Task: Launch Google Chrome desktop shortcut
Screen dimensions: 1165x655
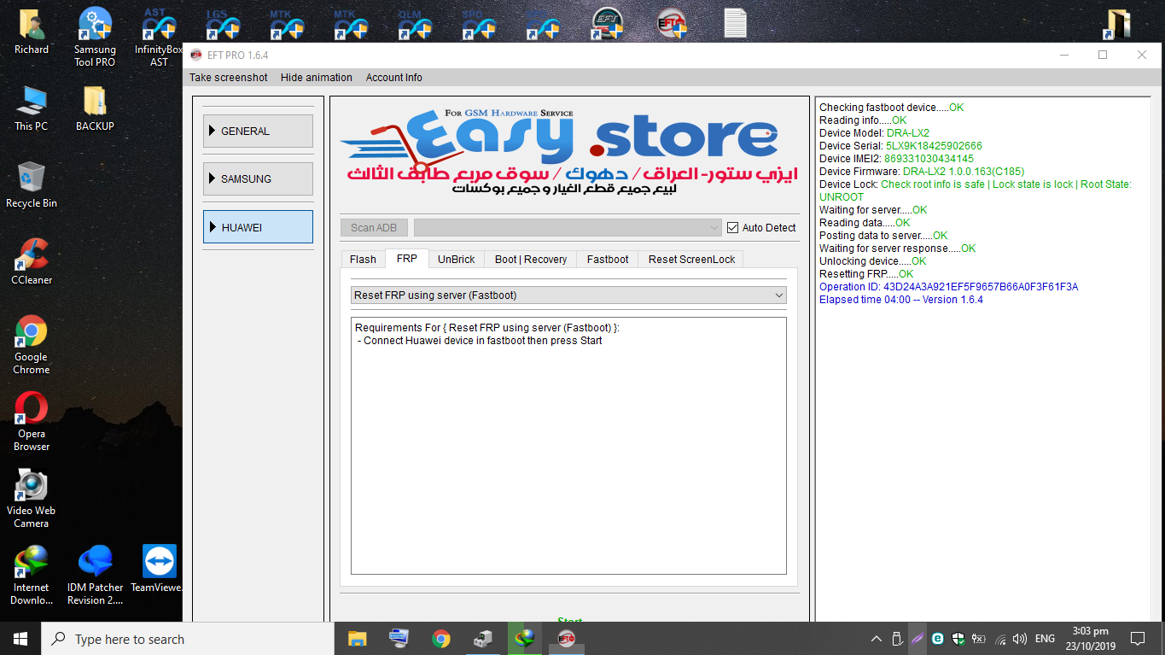Action: point(32,345)
